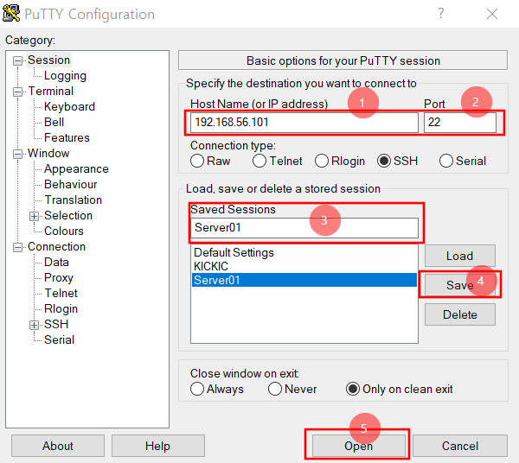Open the Serial category in tree
The height and width of the screenshot is (463, 519).
pos(59,339)
